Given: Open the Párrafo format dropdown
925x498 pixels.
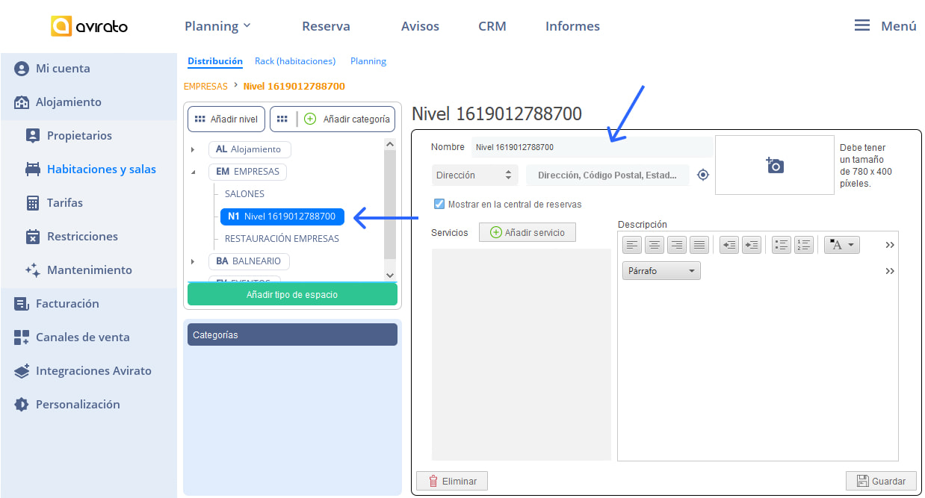Looking at the screenshot, I should click(x=661, y=271).
